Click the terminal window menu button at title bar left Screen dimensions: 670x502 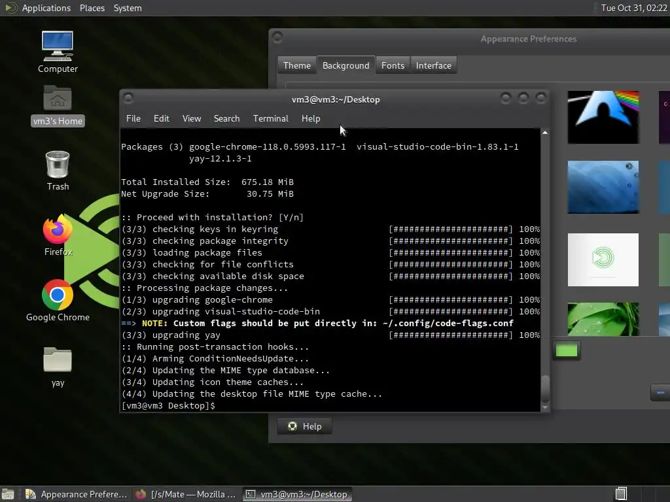pyautogui.click(x=128, y=99)
